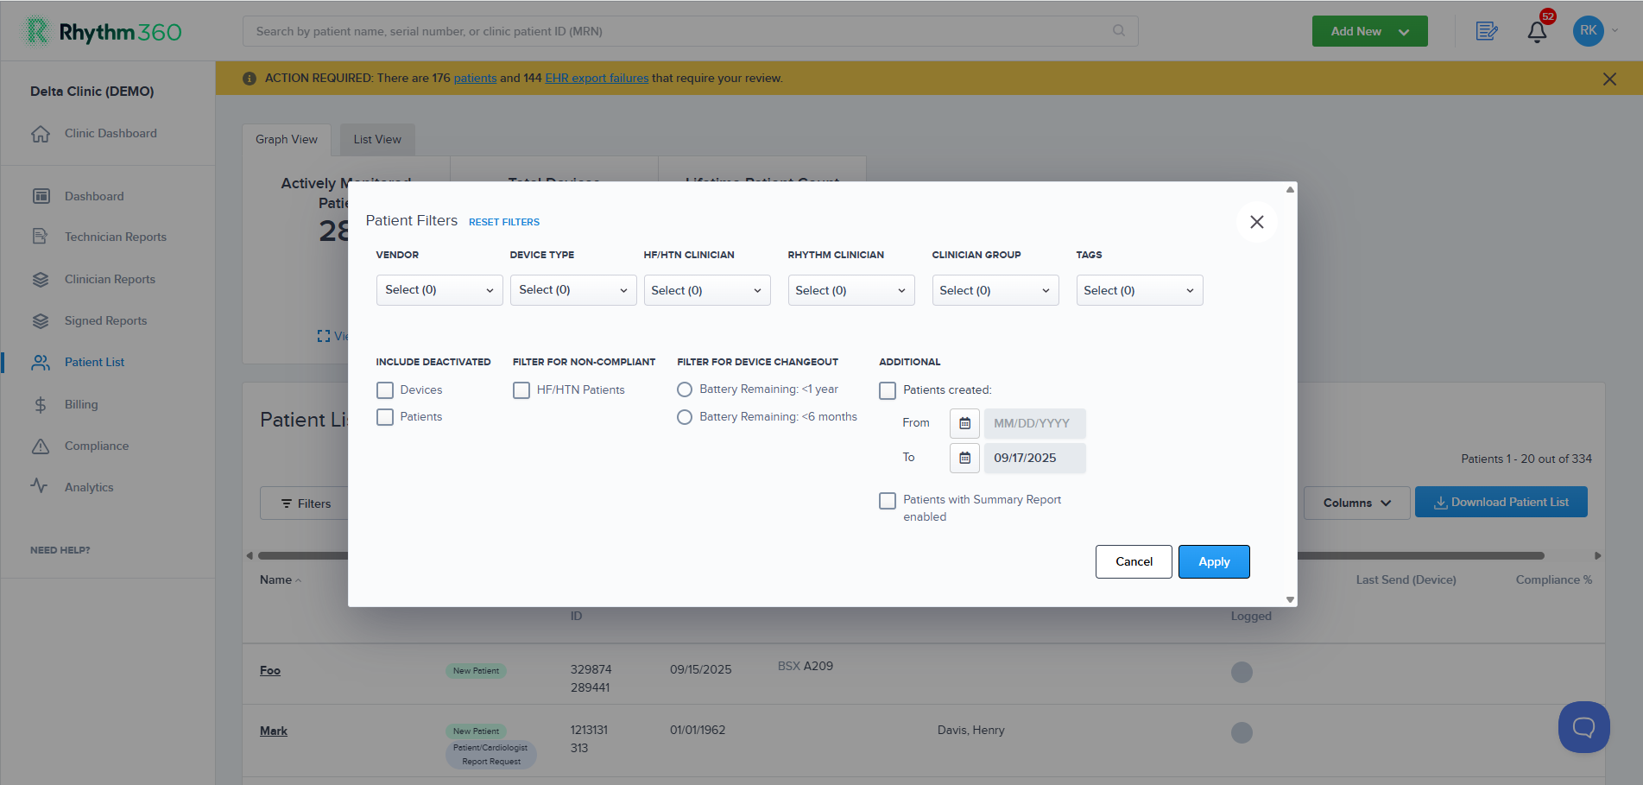Click the Clinic Dashboard home icon
This screenshot has height=785, width=1643.
click(x=41, y=134)
